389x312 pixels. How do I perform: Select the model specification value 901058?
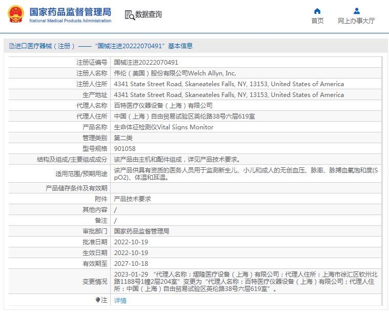125,148
